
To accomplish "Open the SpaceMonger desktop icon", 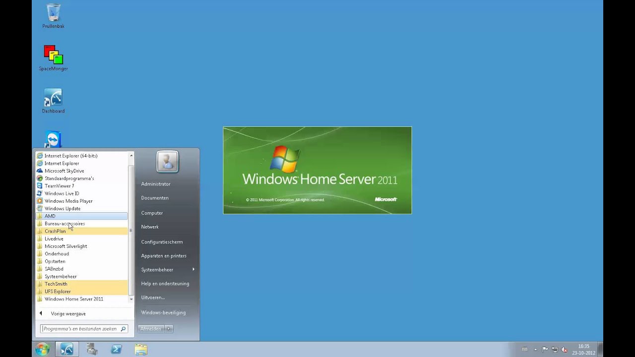I will tap(53, 58).
